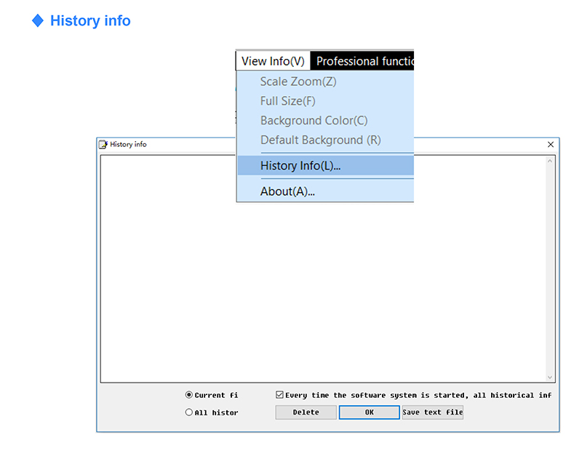Click the scrollbar up arrow in history list

coord(550,161)
